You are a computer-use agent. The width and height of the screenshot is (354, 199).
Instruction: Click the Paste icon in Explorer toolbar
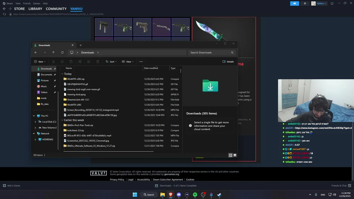point(71,62)
